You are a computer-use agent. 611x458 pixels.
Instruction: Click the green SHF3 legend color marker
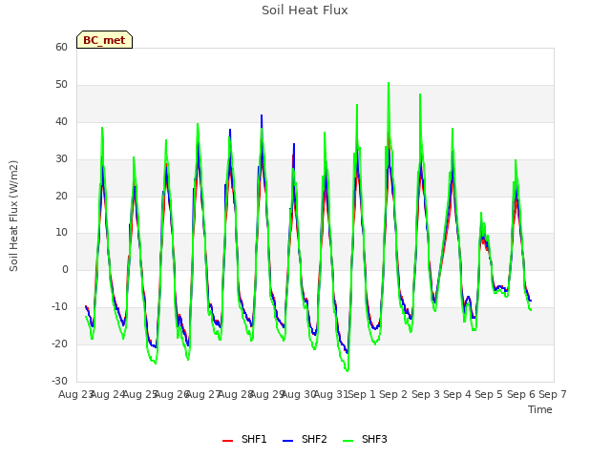pos(348,441)
